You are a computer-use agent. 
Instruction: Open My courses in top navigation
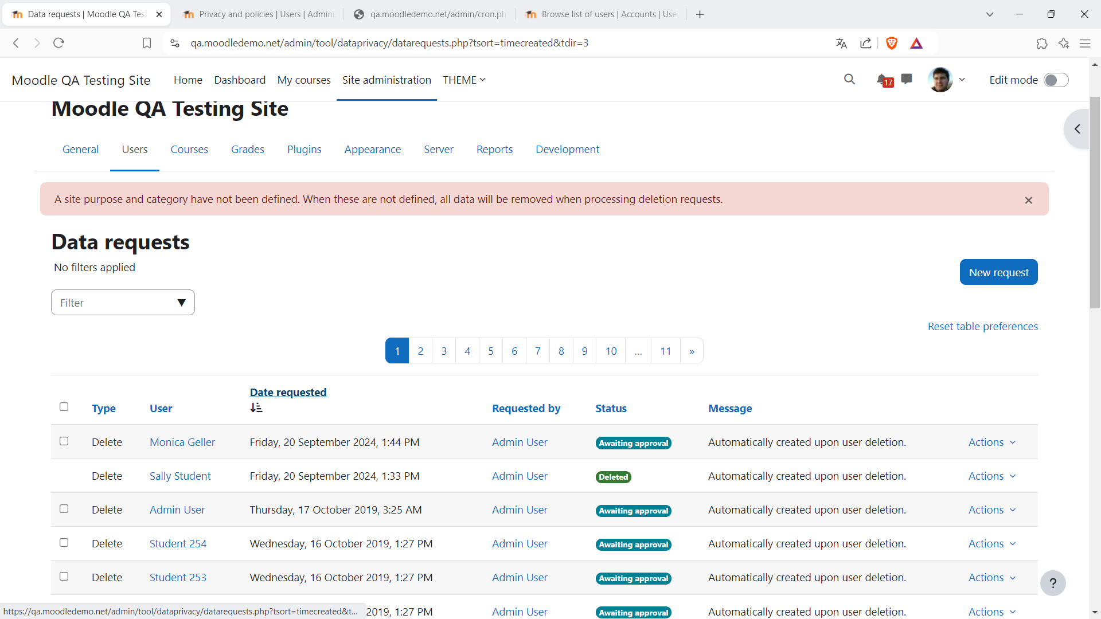click(x=304, y=80)
